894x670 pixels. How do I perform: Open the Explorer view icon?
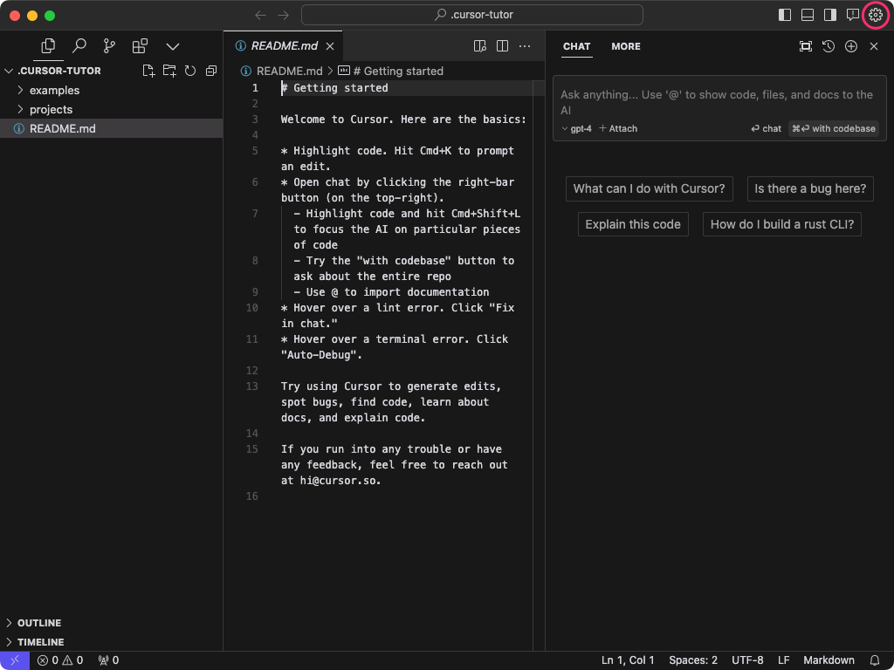click(49, 46)
